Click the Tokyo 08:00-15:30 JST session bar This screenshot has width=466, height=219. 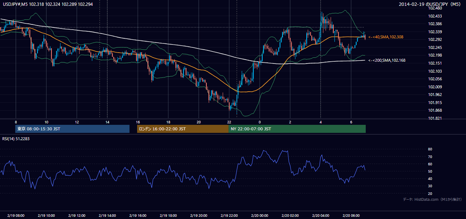(73, 129)
